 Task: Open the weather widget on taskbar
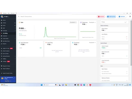4,85
